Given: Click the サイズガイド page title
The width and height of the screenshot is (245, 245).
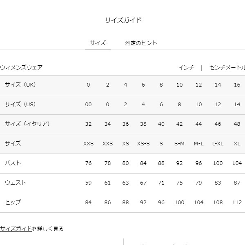Looking at the screenshot, I should click(123, 20).
